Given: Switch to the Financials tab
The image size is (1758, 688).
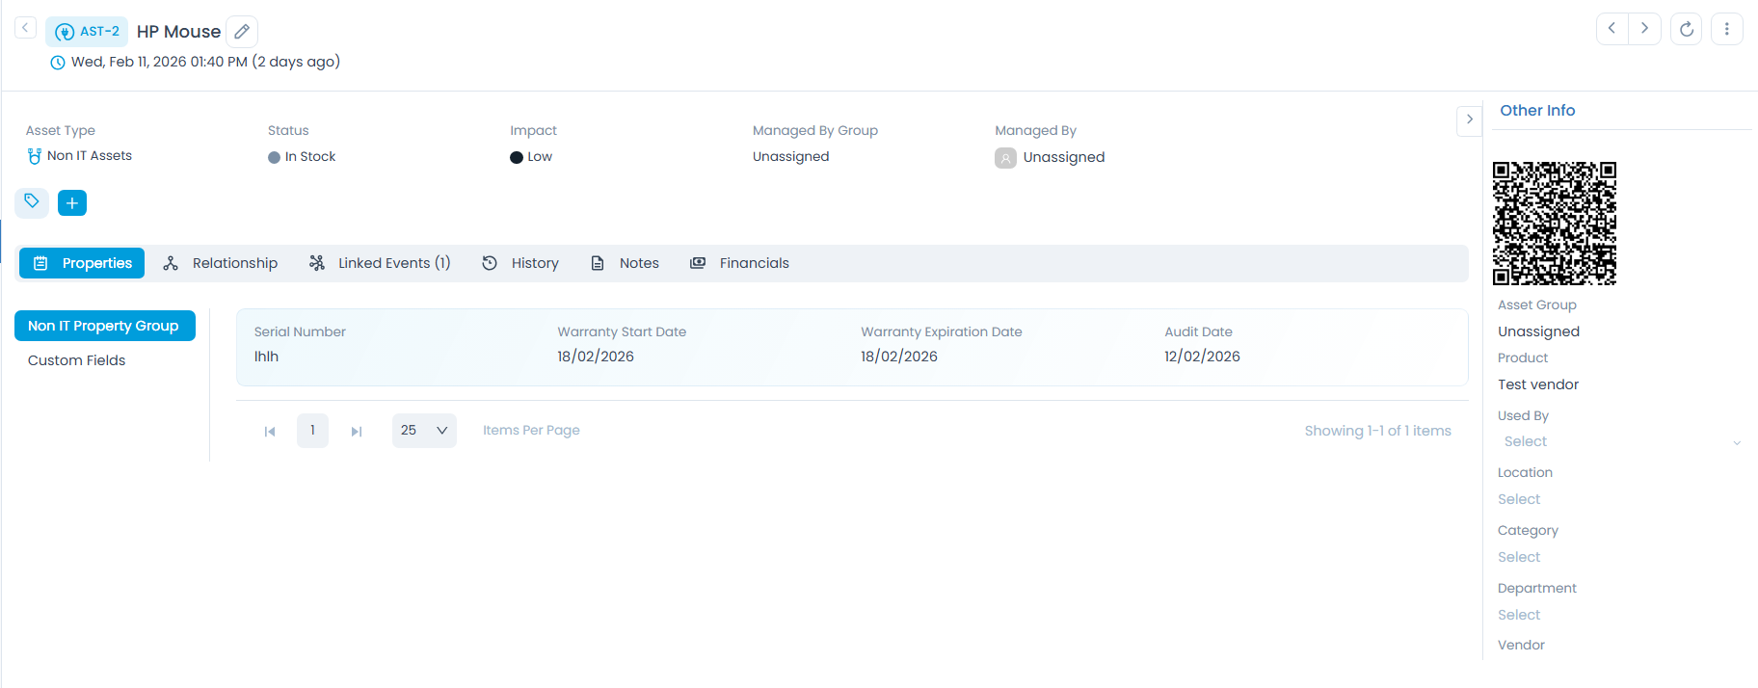Looking at the screenshot, I should point(739,263).
